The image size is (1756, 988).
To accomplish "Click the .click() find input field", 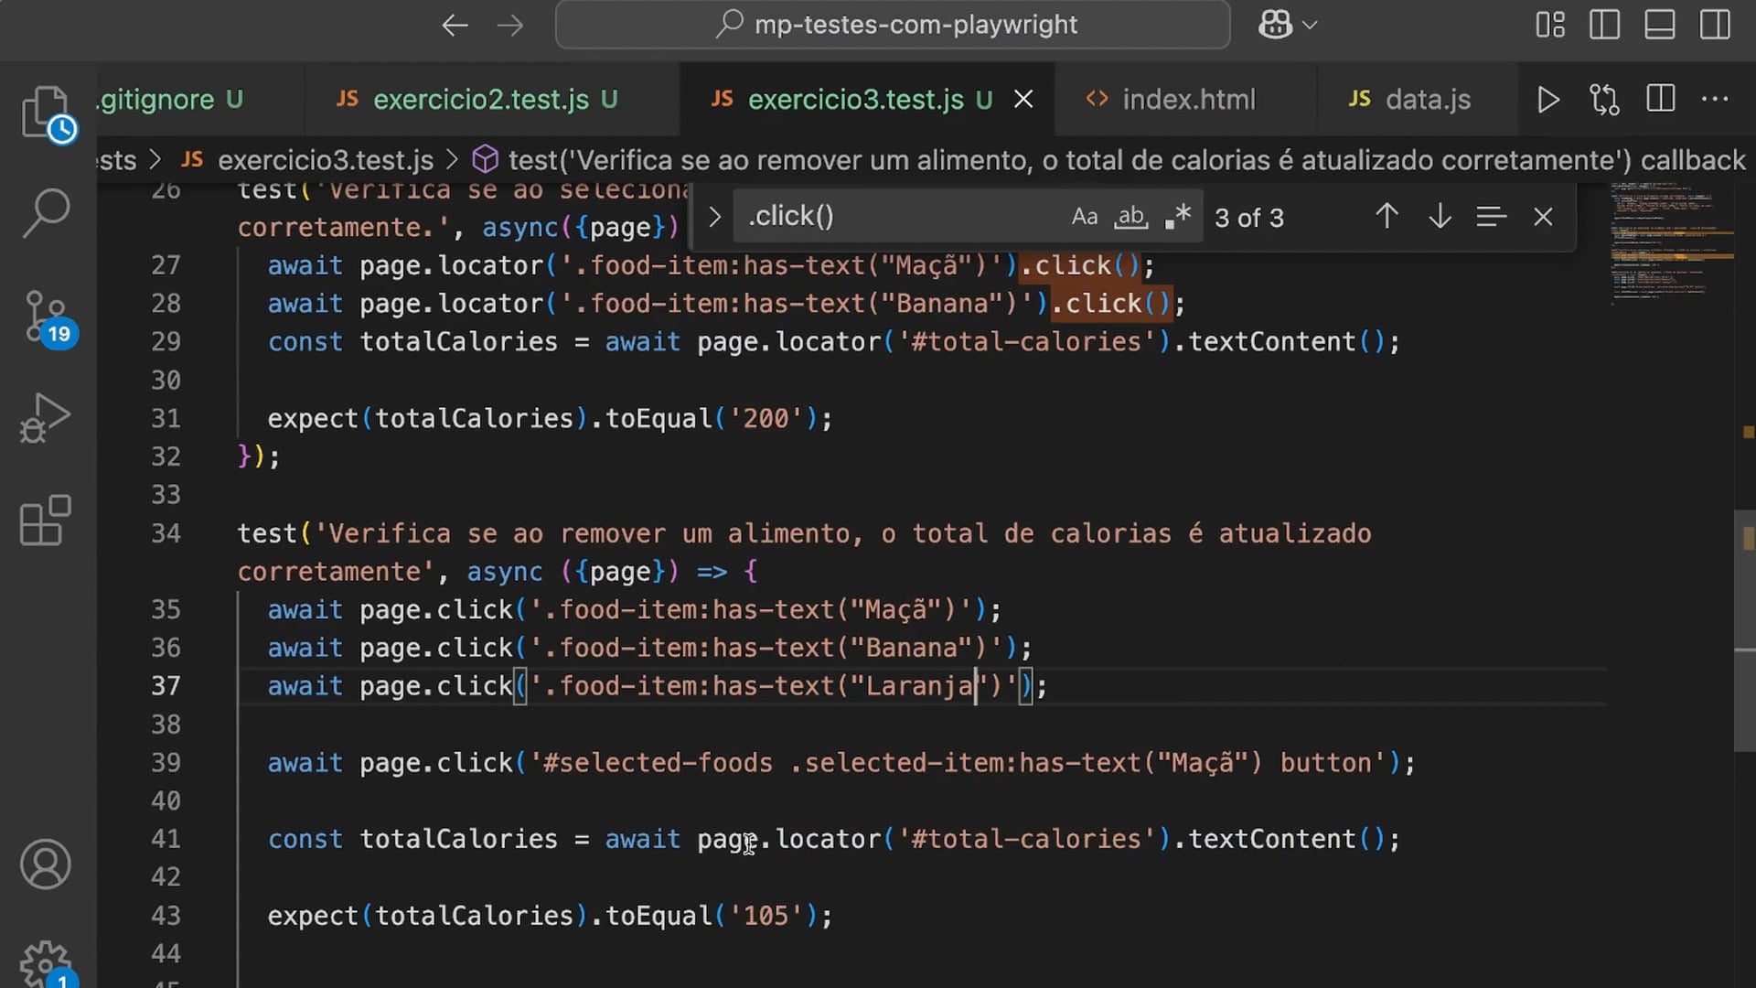I will (896, 217).
